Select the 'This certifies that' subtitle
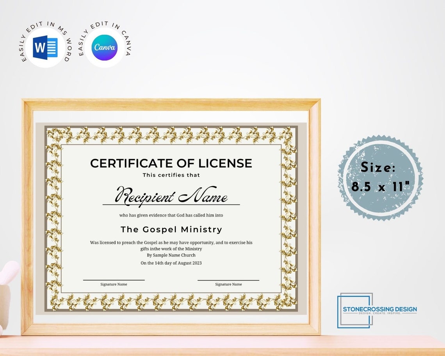Image resolution: width=445 pixels, height=356 pixels. click(171, 175)
